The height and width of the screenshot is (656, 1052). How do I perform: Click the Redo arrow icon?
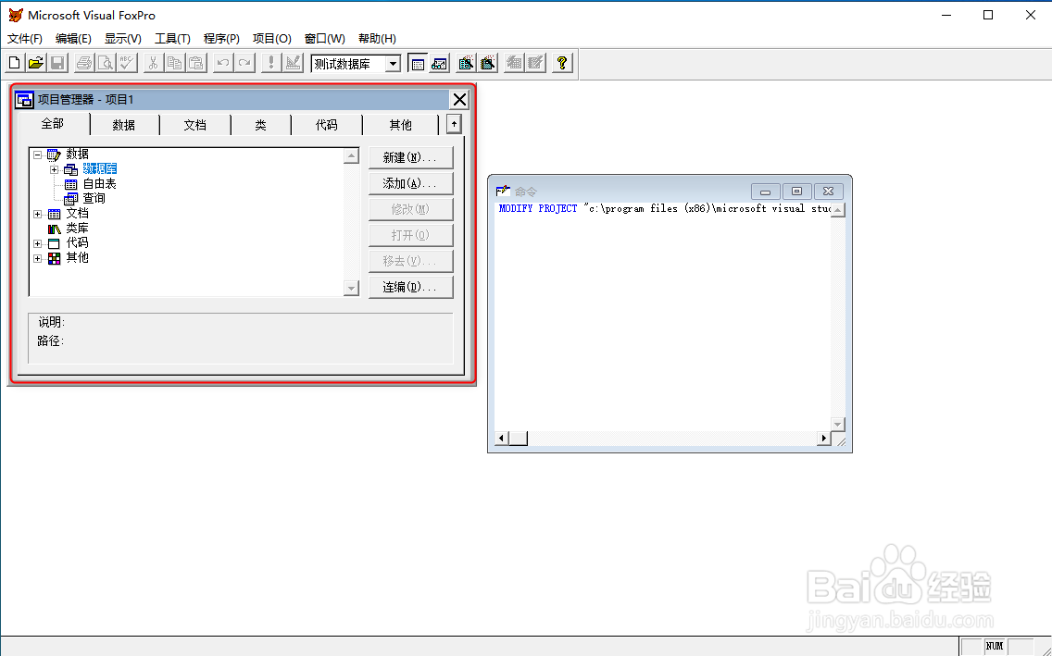(x=244, y=63)
